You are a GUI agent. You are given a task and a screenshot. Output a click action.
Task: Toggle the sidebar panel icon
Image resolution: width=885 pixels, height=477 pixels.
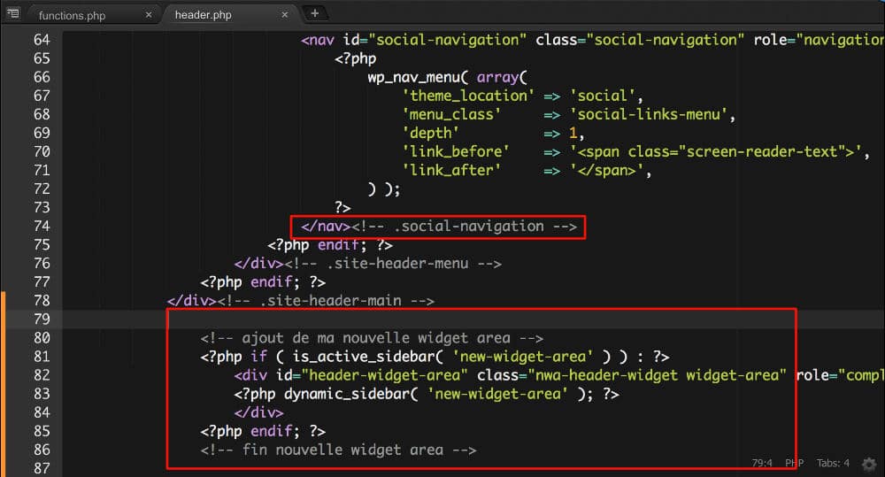click(13, 13)
